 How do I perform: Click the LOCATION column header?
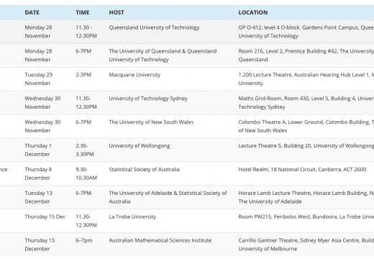[253, 12]
